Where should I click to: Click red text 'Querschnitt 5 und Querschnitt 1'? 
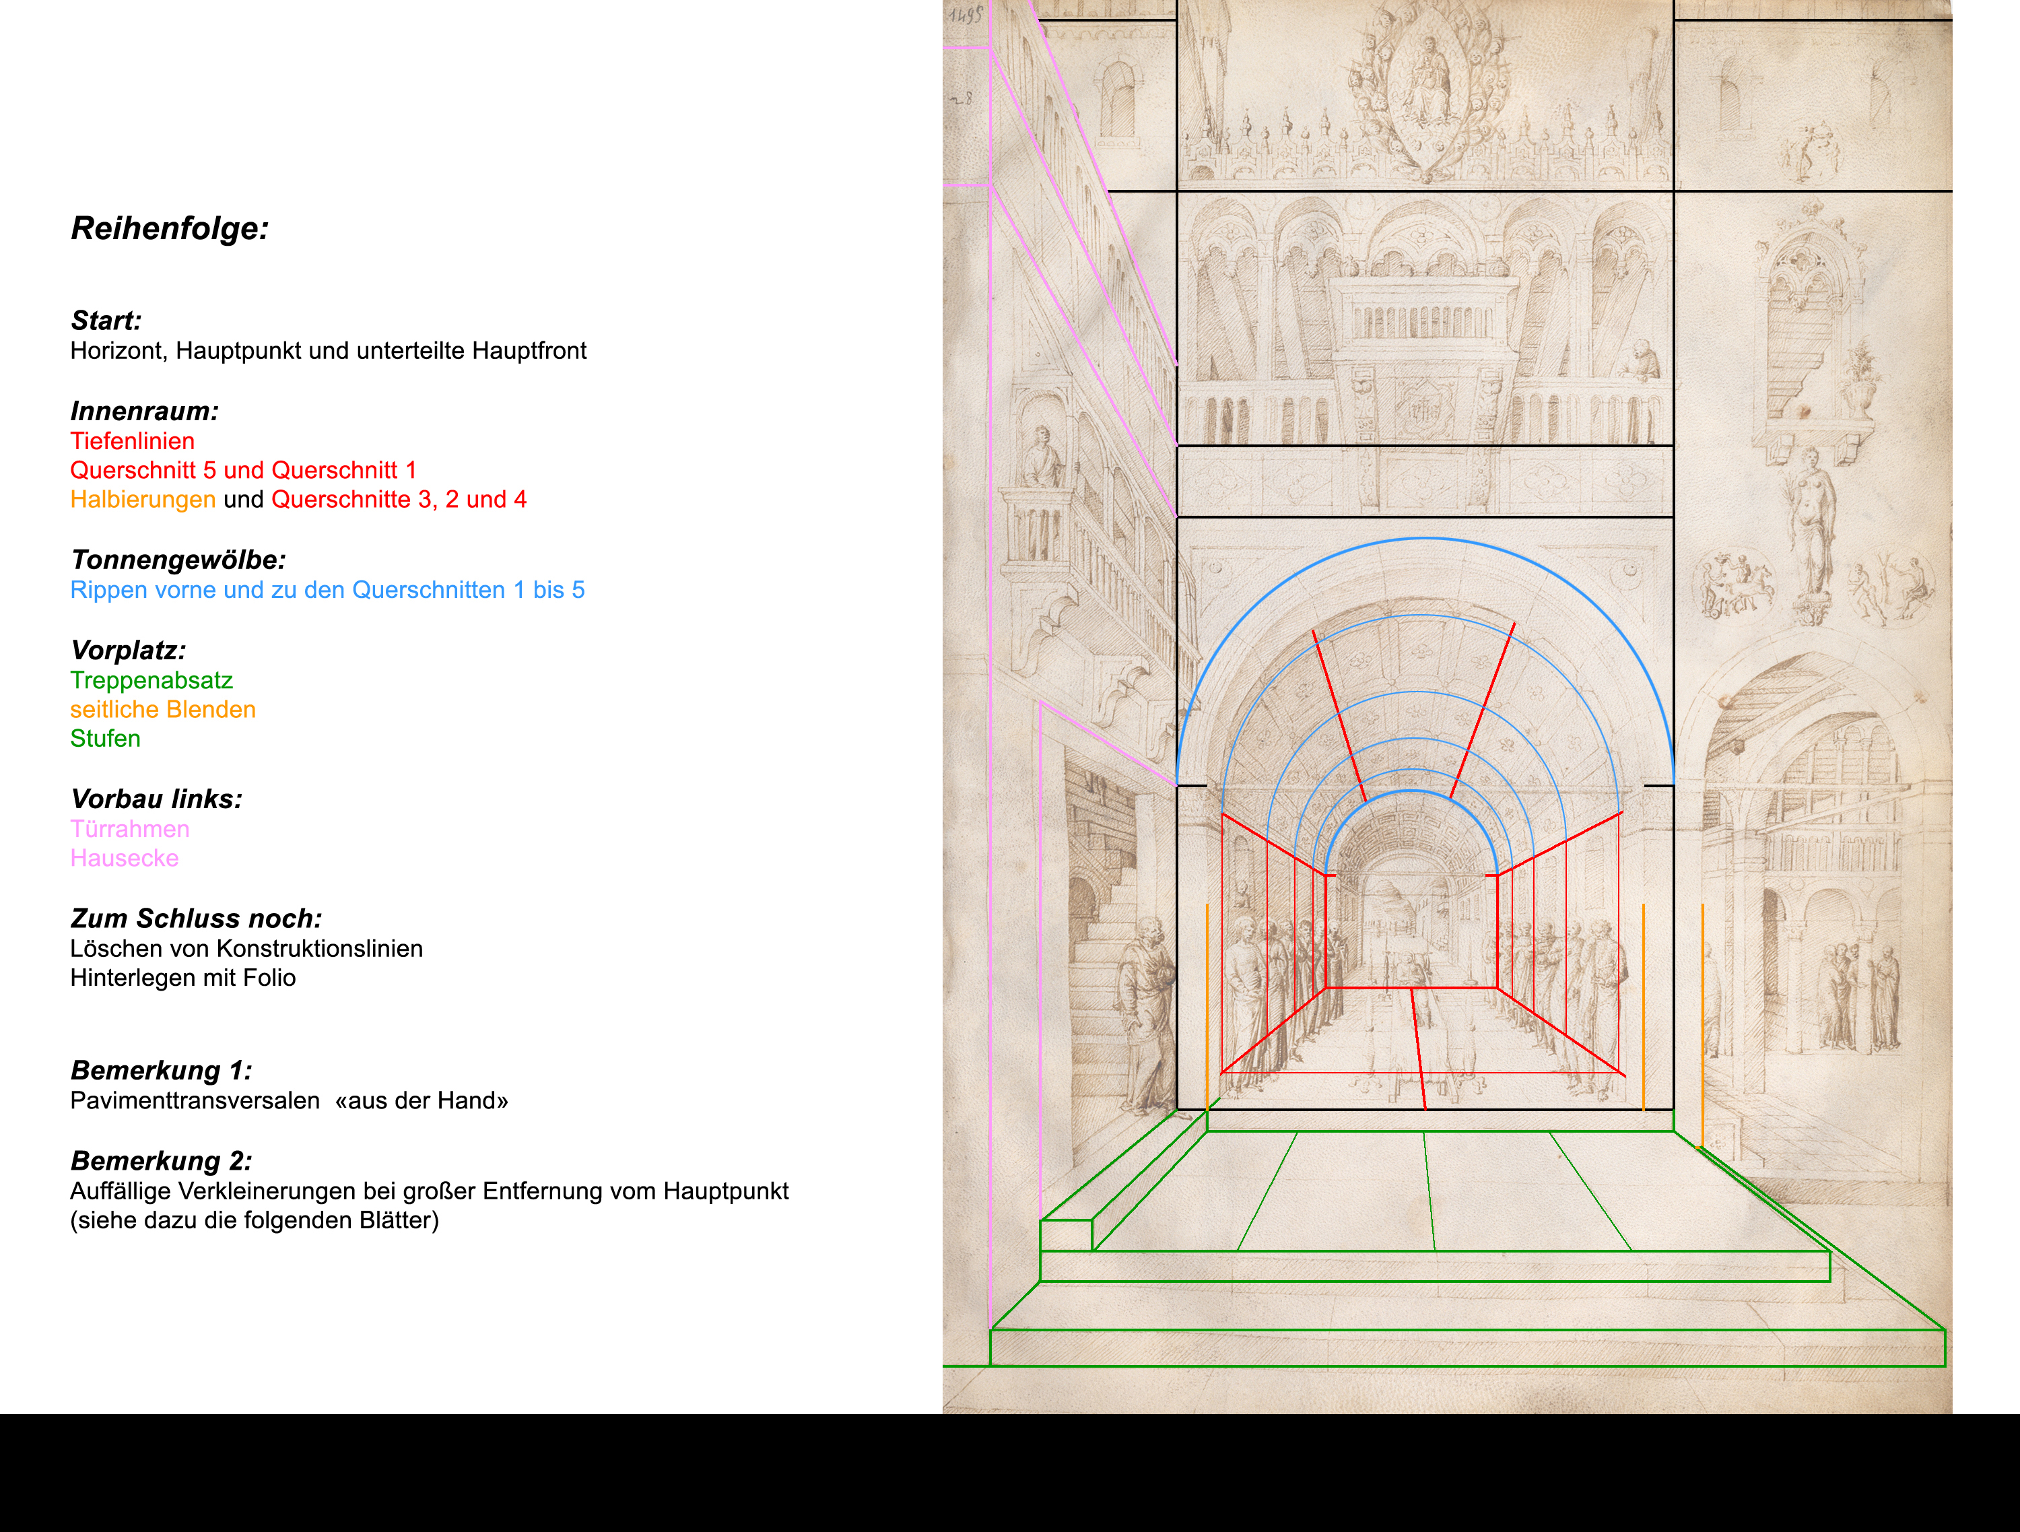[243, 471]
